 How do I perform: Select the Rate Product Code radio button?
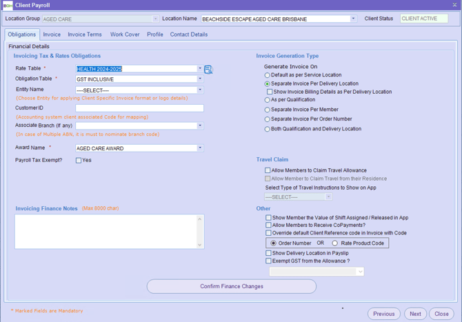335,243
